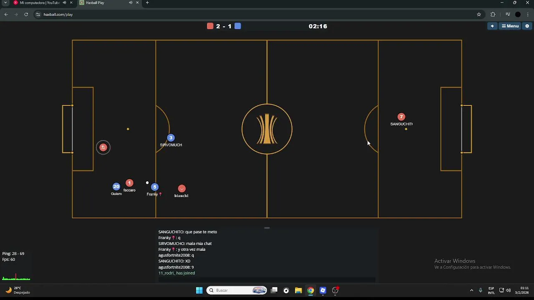Click chat line 'SANGUCHITO: XD'
This screenshot has width=534, height=300.
174,261
